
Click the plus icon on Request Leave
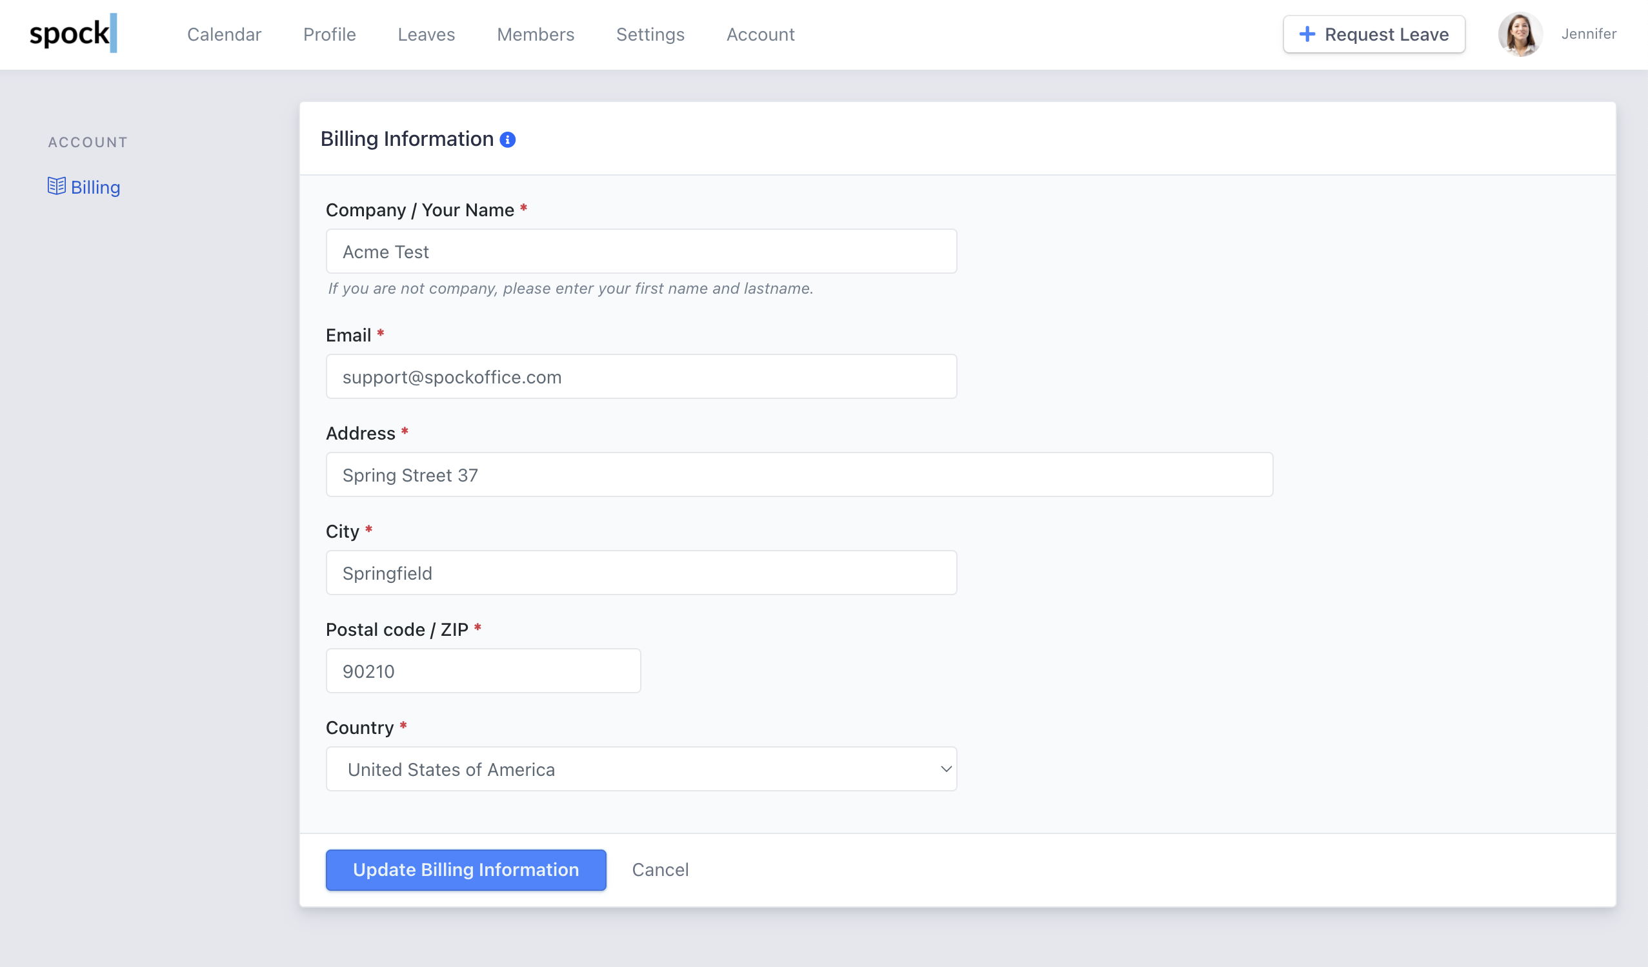pos(1307,34)
